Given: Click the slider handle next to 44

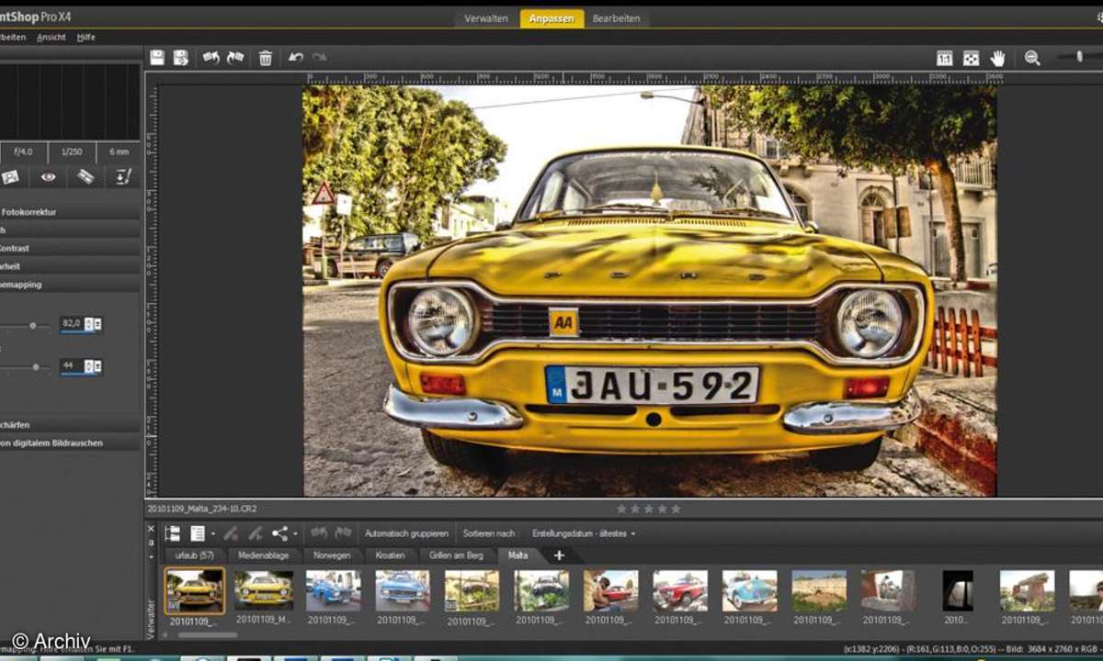Looking at the screenshot, I should (36, 367).
